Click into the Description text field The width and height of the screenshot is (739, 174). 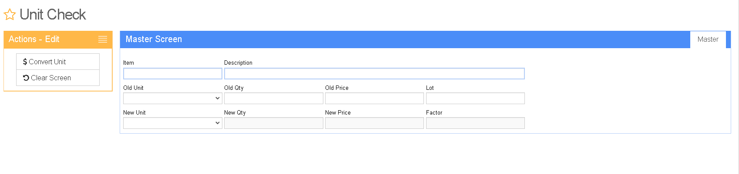tap(374, 74)
